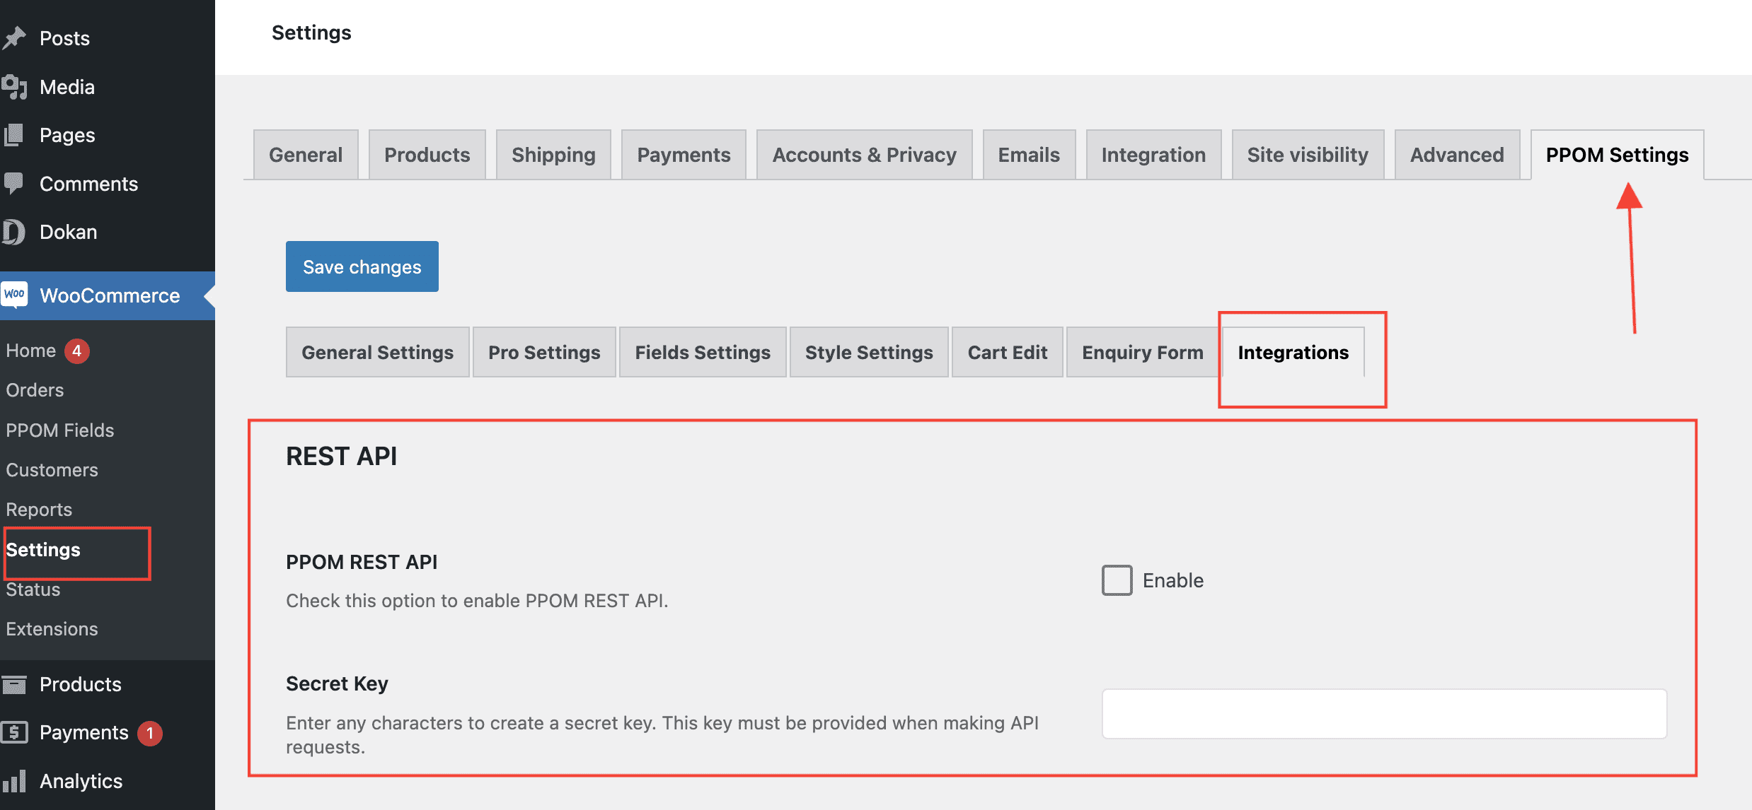Click the WooCommerce Woo logo icon
Image resolution: width=1752 pixels, height=810 pixels.
pyautogui.click(x=14, y=294)
